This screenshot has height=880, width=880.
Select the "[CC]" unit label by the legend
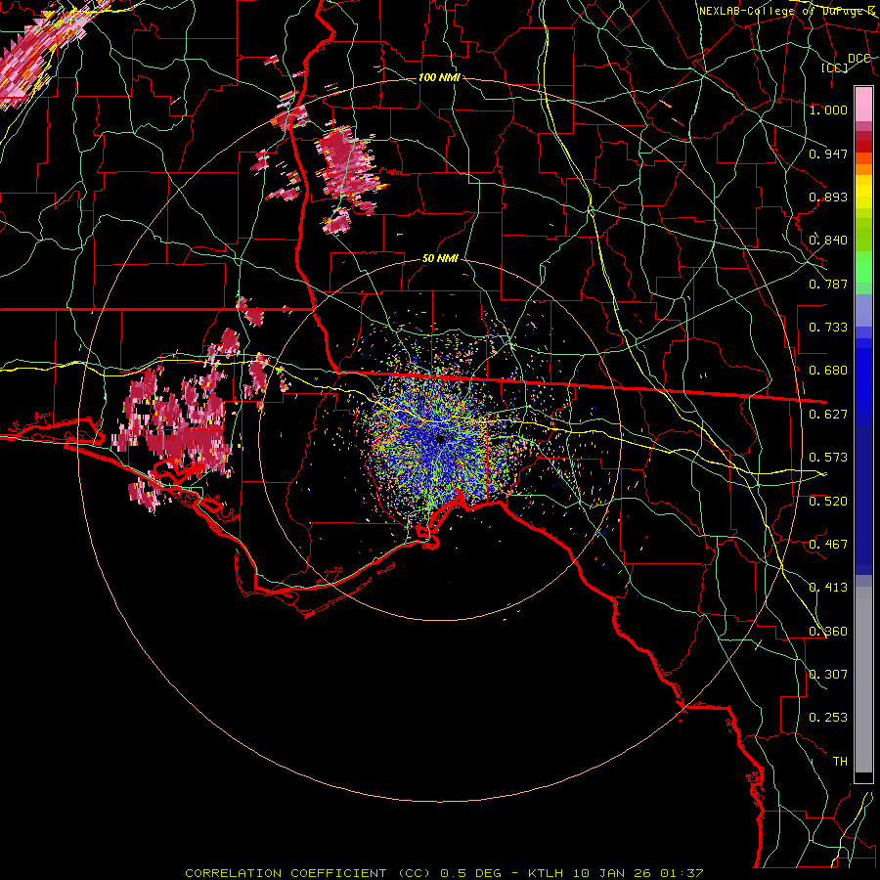(x=835, y=67)
